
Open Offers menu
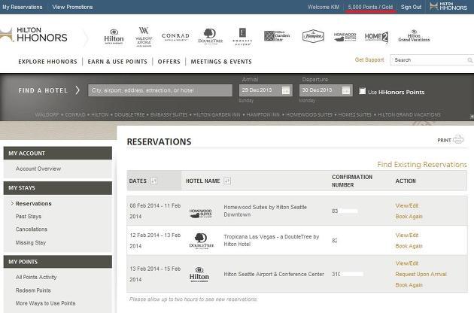pos(169,62)
